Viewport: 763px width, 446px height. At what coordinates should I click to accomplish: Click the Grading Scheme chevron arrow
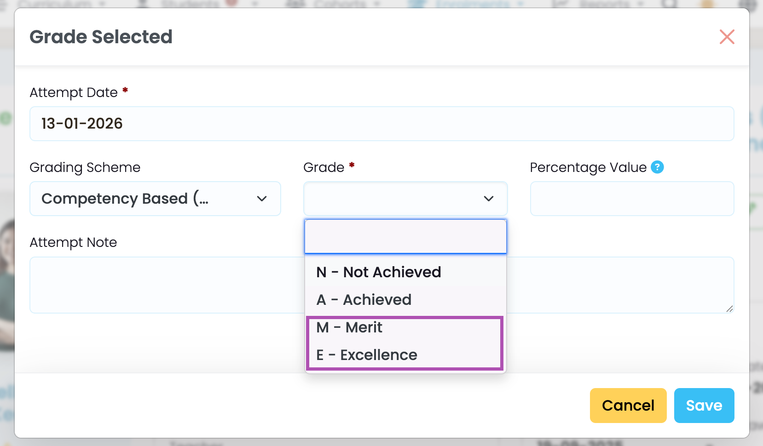tap(262, 199)
